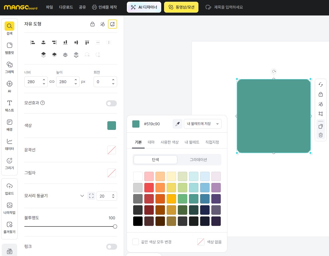Bring layer forward one step
329x256 pixels.
(54, 54)
